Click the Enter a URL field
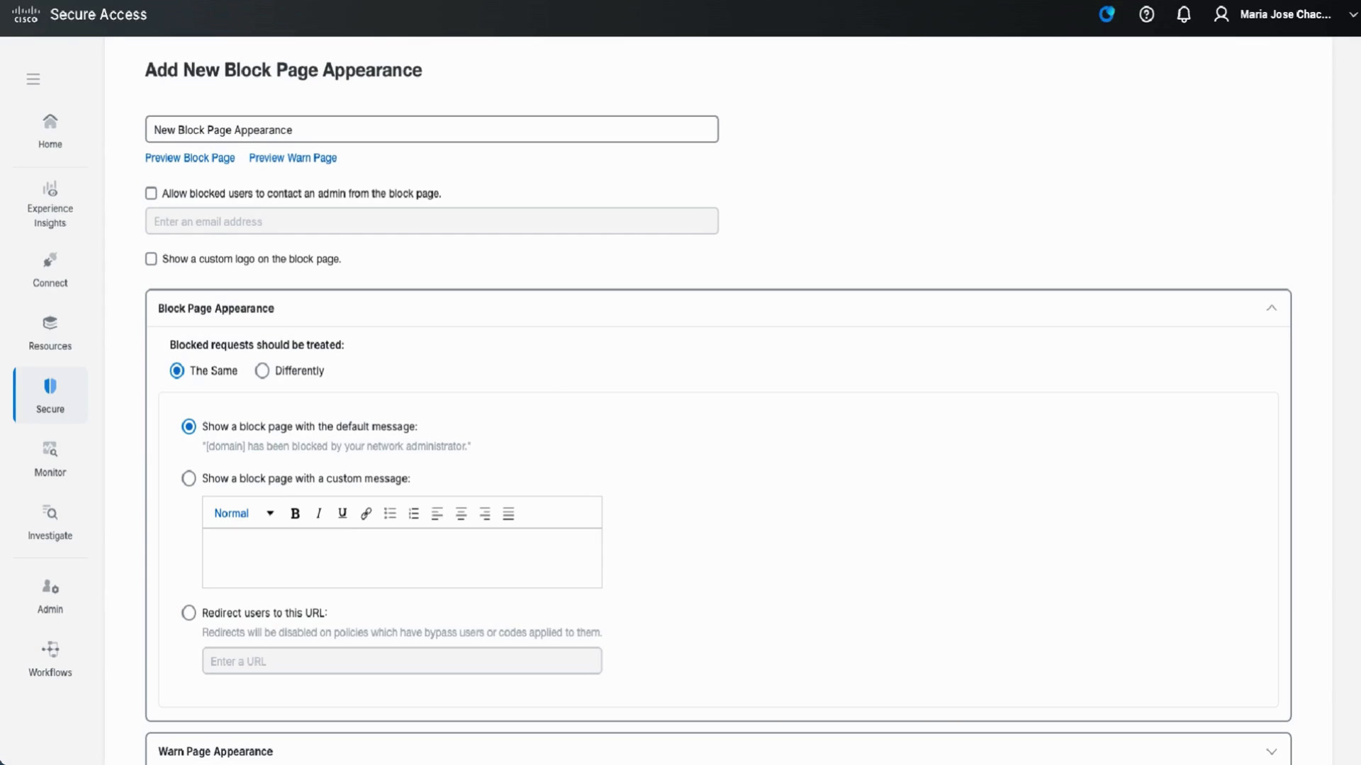The width and height of the screenshot is (1361, 765). pyautogui.click(x=402, y=661)
